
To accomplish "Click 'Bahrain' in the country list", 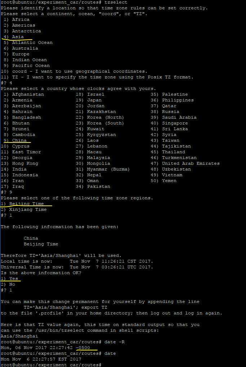I will coord(22,112).
